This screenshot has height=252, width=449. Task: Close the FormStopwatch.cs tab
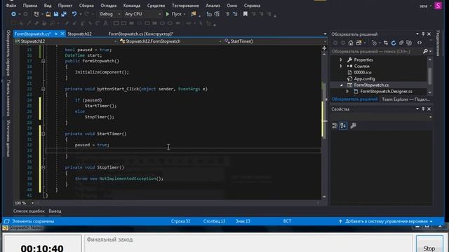[62, 34]
